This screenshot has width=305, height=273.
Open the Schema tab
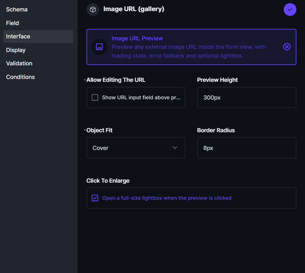38,10
